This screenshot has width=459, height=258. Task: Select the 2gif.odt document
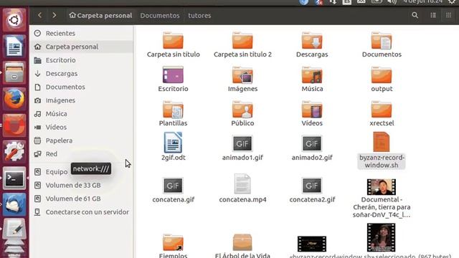173,146
